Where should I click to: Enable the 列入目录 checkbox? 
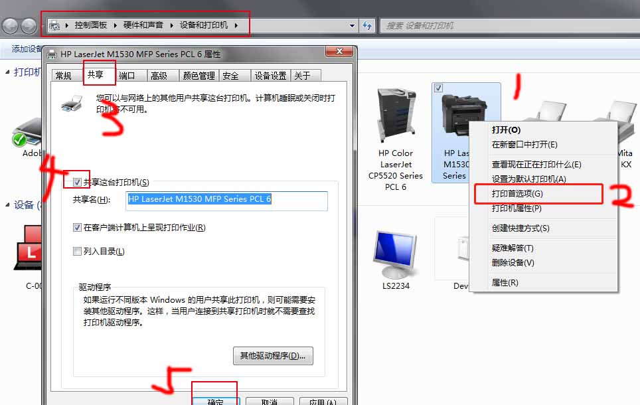click(78, 252)
